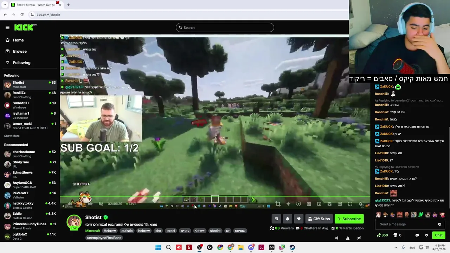This screenshot has height=253, width=450.
Task: Click the Subscribe button
Action: (x=349, y=219)
